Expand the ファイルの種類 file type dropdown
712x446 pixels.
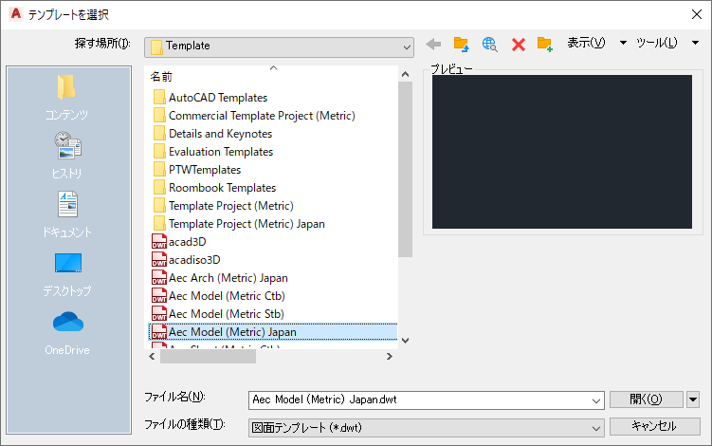click(596, 428)
